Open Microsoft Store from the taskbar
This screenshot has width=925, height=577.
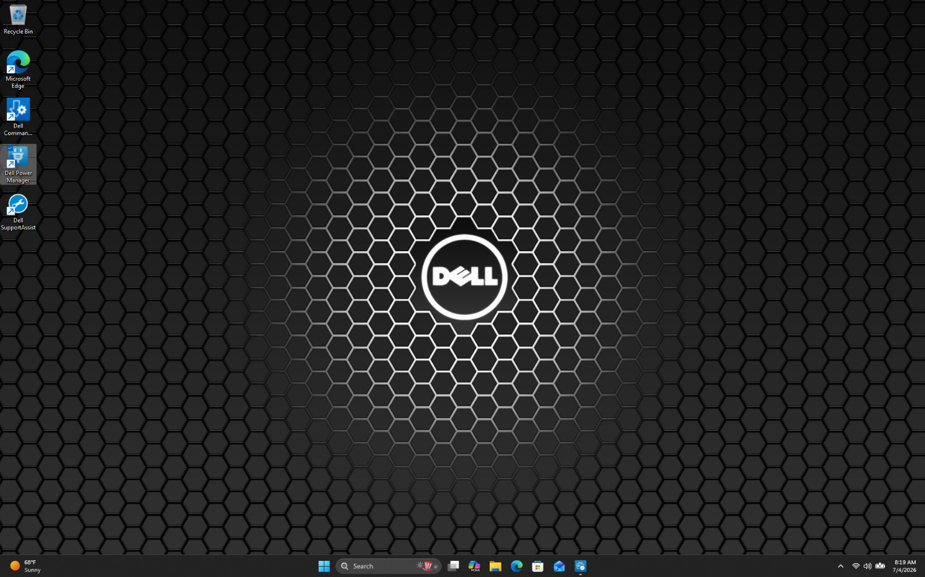point(538,566)
